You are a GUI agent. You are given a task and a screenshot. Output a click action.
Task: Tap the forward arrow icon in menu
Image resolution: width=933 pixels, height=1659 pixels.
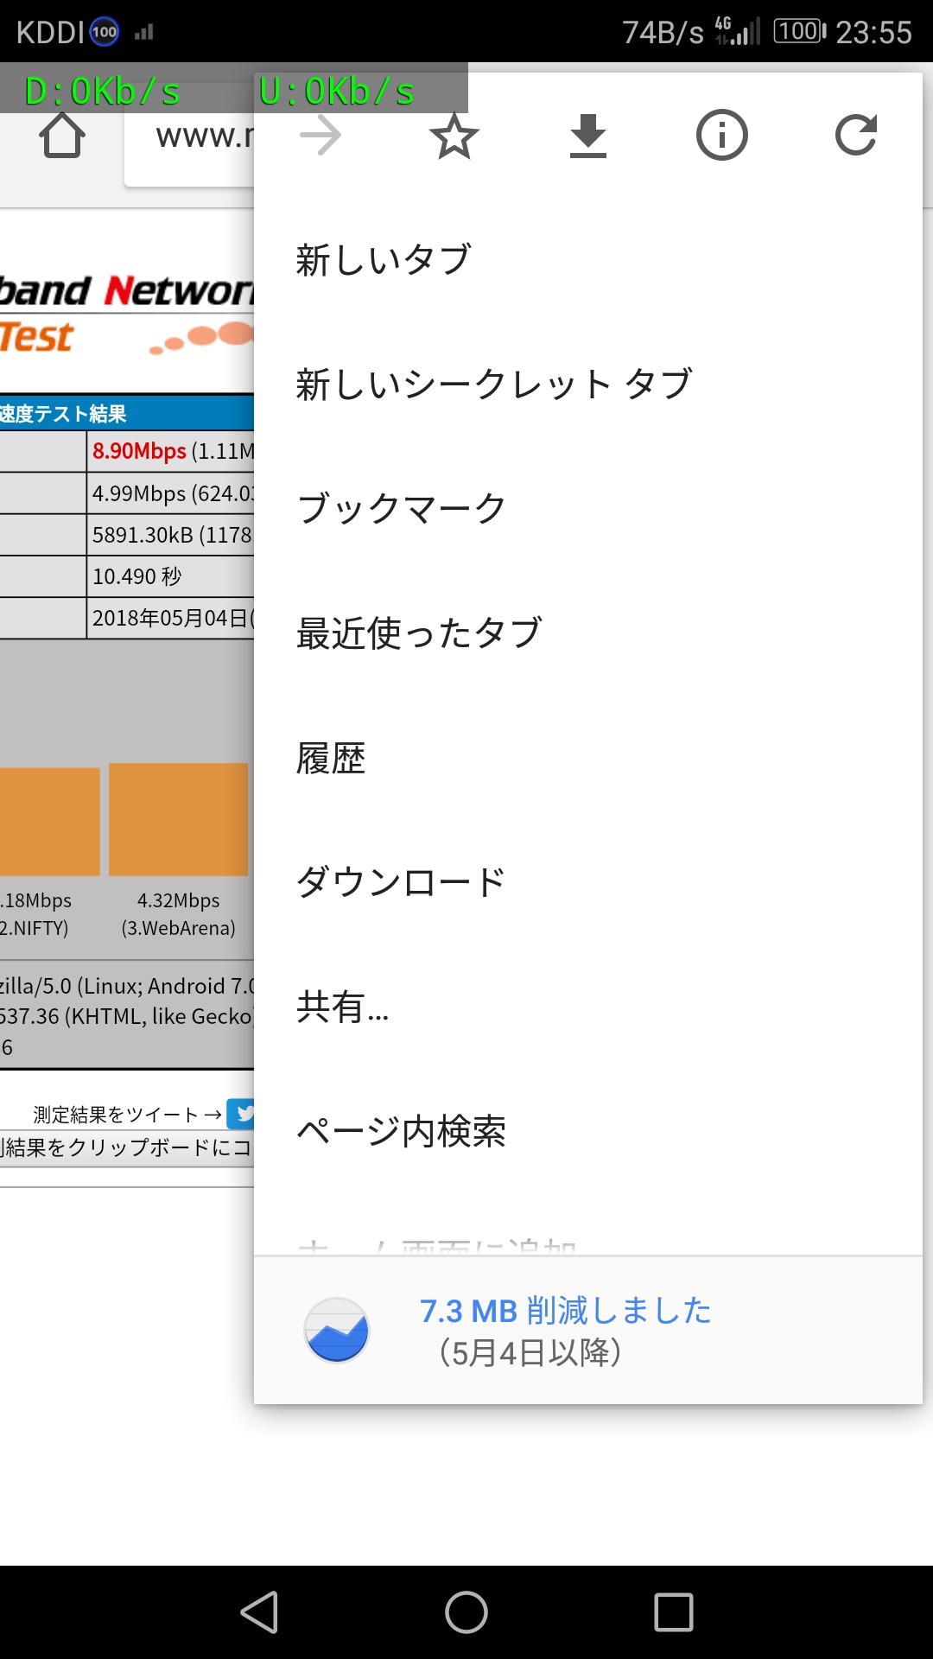point(321,136)
